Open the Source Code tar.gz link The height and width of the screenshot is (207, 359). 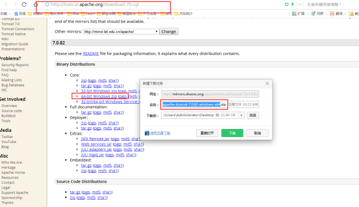(75, 192)
